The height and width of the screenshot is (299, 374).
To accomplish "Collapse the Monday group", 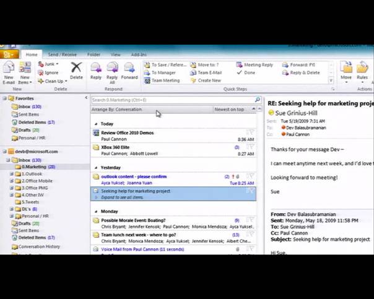I will pyautogui.click(x=96, y=212).
